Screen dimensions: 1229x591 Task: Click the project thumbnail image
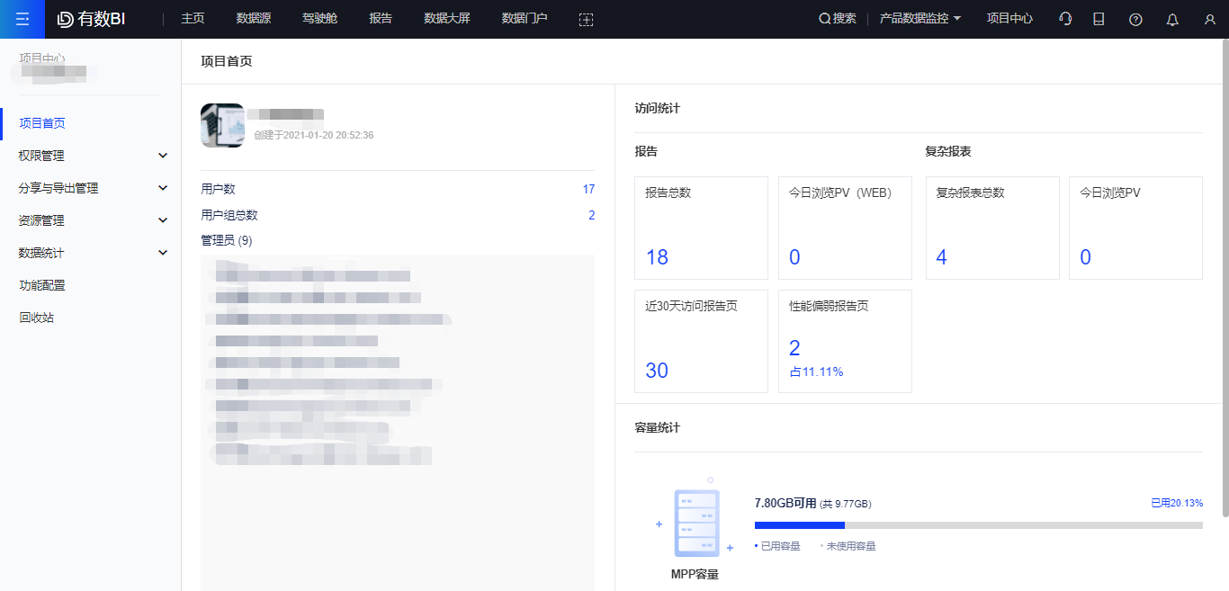click(x=221, y=125)
